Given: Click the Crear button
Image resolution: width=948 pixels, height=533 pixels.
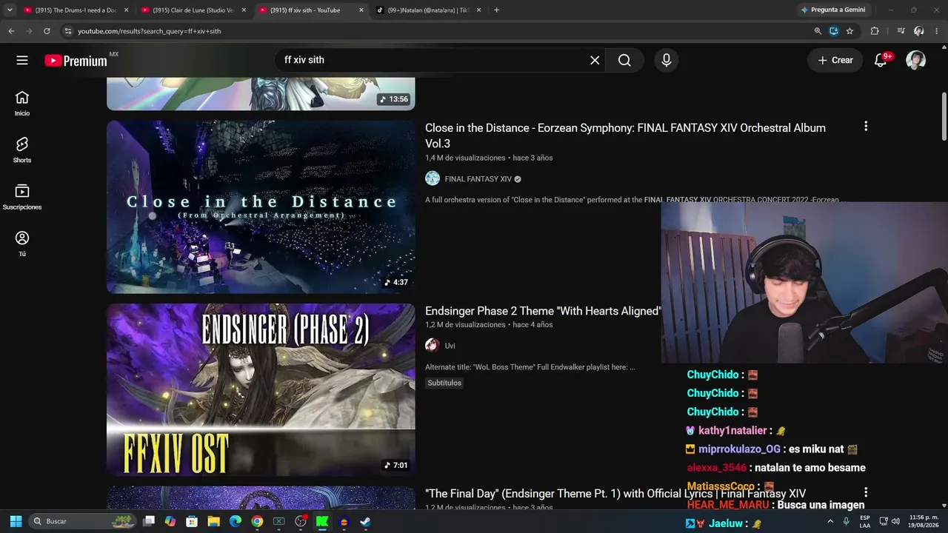Looking at the screenshot, I should 835,60.
